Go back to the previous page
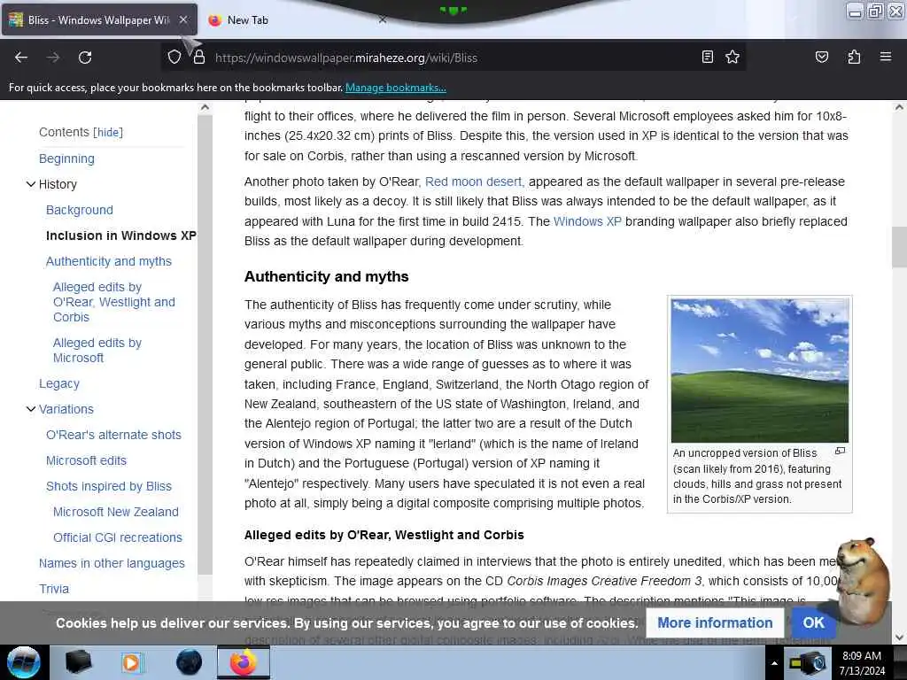The height and width of the screenshot is (680, 907). tap(21, 58)
